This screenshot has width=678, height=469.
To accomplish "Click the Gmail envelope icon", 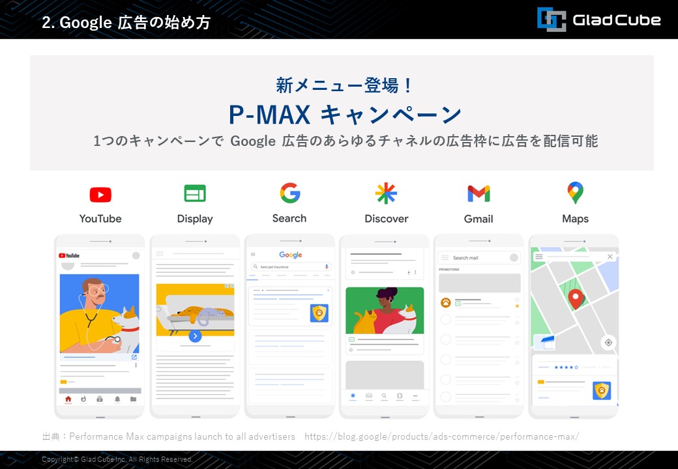I will tap(479, 194).
